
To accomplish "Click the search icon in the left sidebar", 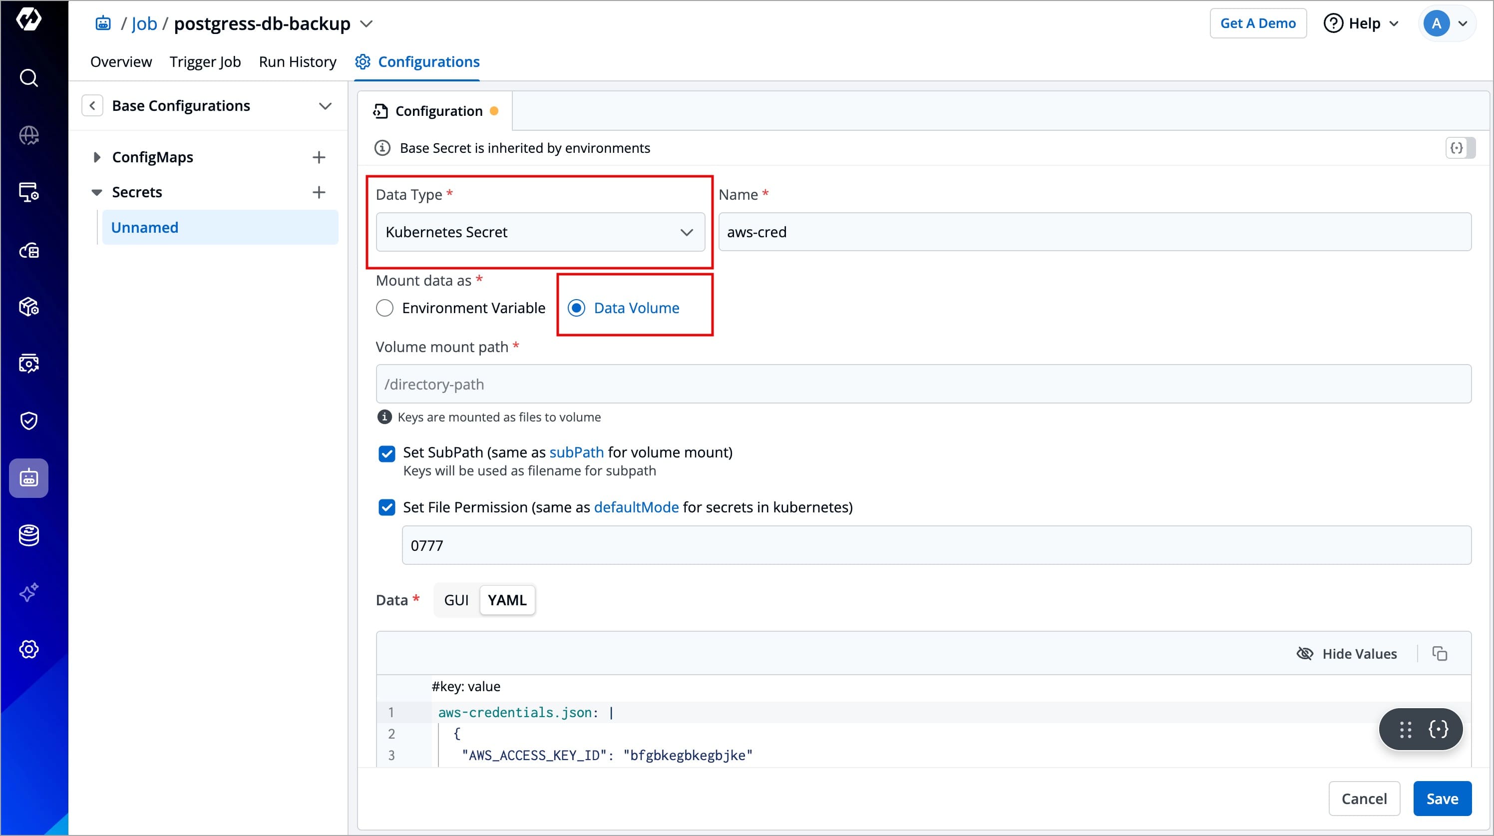I will tap(28, 78).
